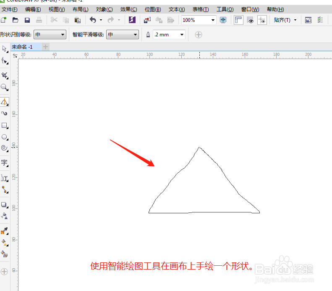332x291 pixels.
Task: Save the document with floppy icon
Action: point(27,20)
